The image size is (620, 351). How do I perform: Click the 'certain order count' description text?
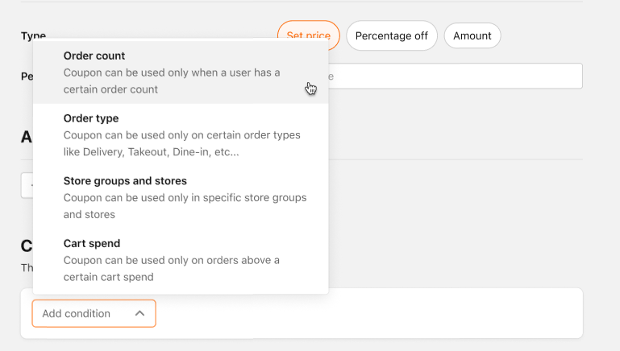110,89
